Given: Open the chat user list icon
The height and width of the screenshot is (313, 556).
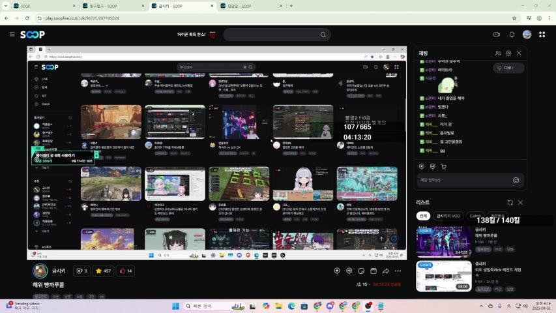Looking at the screenshot, I should pos(498,53).
